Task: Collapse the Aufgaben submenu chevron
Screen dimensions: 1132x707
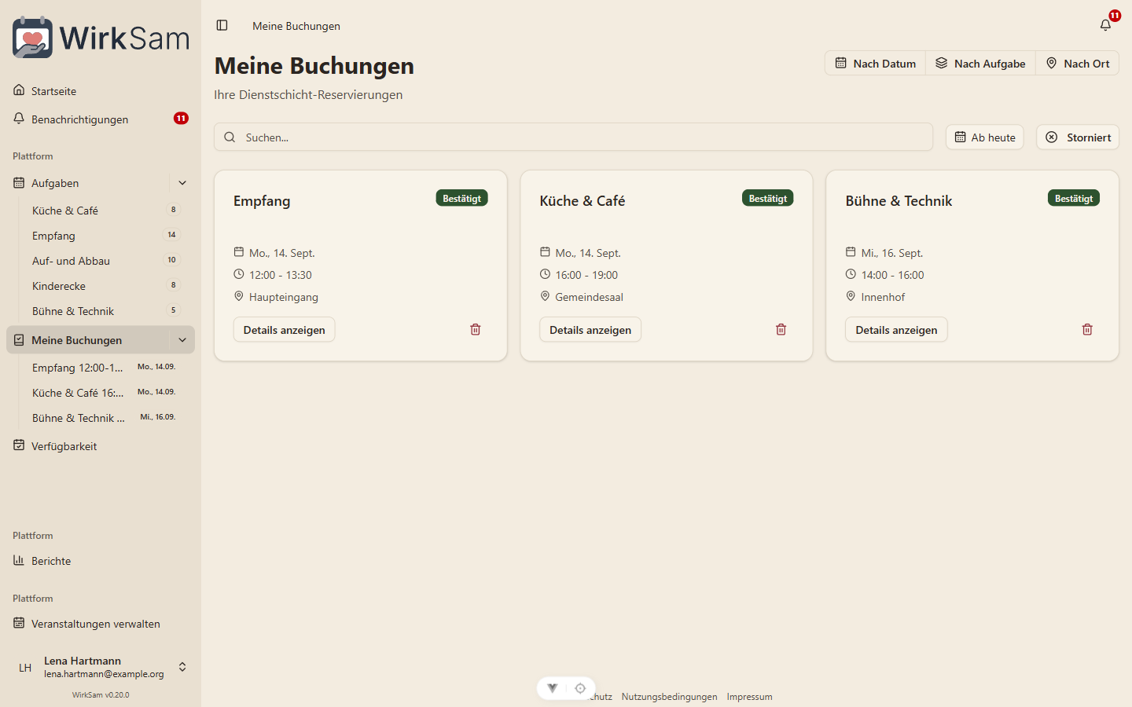Action: click(x=182, y=183)
